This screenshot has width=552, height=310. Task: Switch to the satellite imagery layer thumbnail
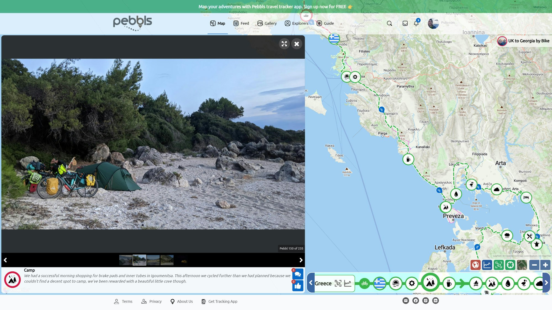pos(522,265)
